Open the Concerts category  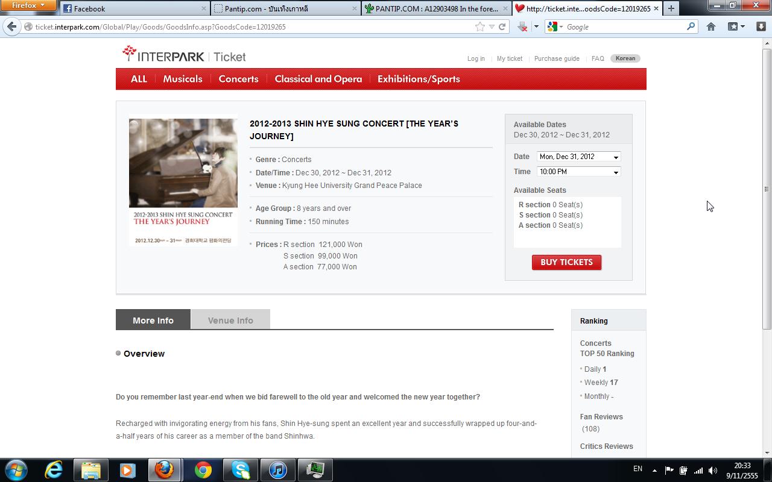(x=238, y=79)
